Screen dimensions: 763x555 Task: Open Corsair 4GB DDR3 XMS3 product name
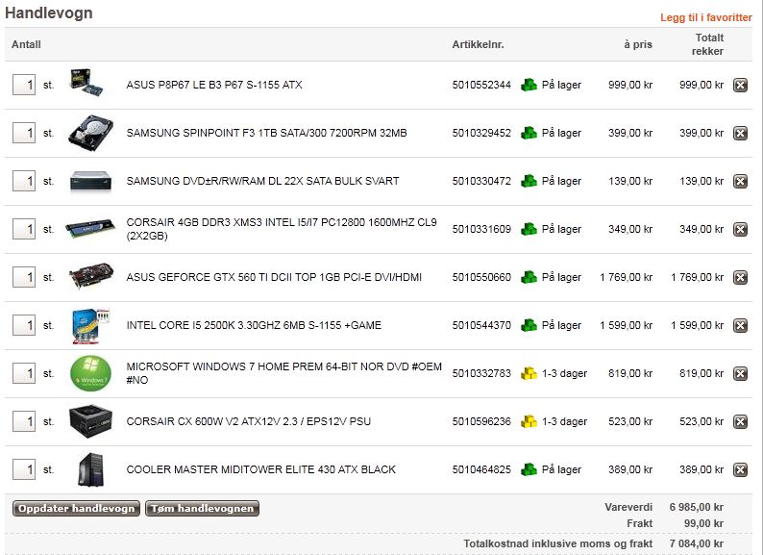point(282,229)
